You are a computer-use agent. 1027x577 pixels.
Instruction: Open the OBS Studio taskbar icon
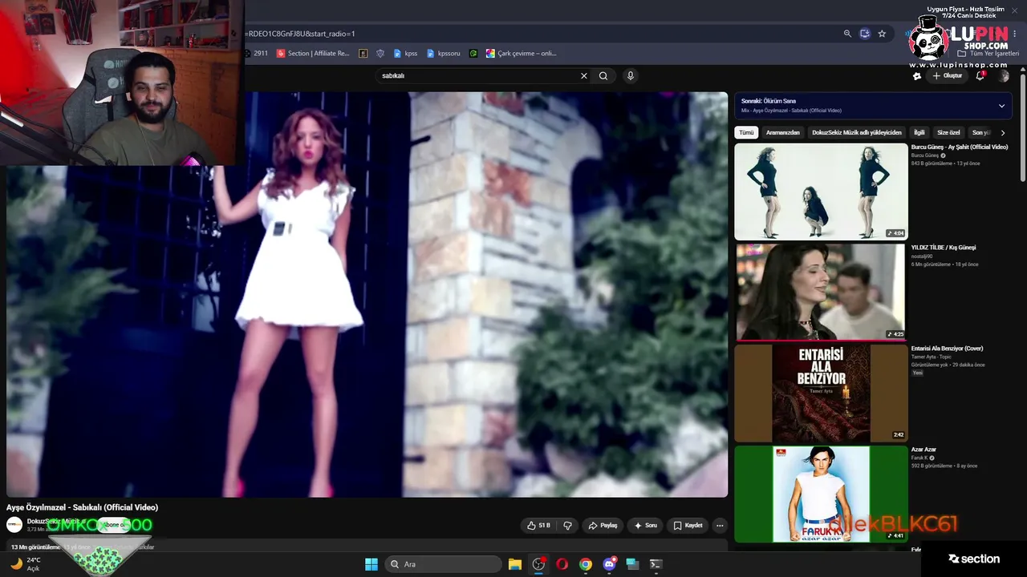tap(539, 564)
